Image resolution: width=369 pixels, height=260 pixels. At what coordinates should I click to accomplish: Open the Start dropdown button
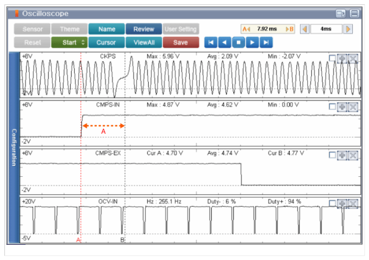pos(69,43)
